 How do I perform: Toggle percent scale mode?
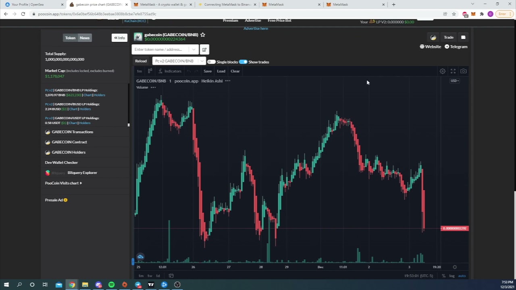tap(443, 276)
